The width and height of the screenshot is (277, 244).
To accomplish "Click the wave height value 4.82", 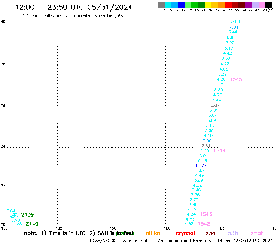I will point(192,209).
